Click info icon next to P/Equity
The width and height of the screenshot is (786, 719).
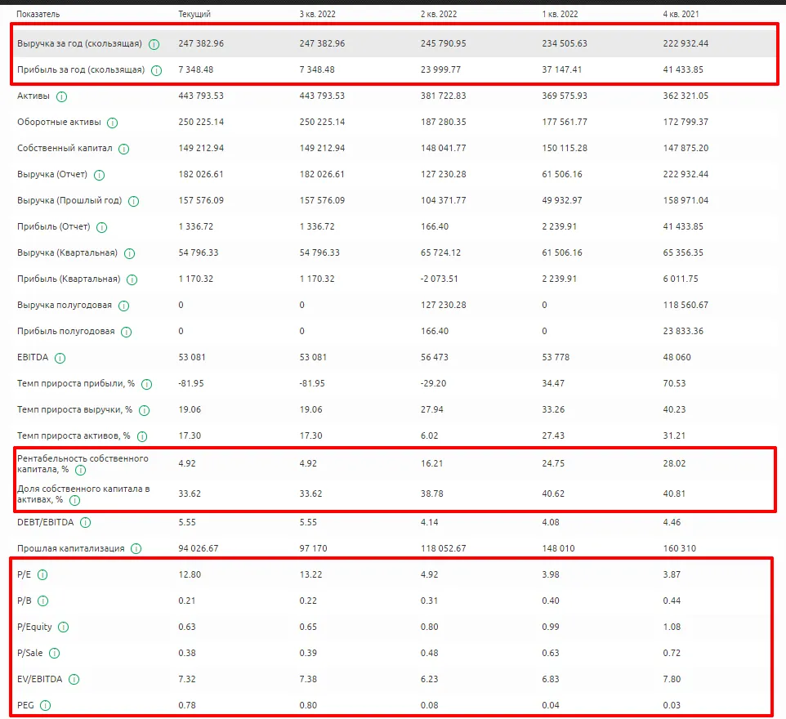(x=63, y=627)
